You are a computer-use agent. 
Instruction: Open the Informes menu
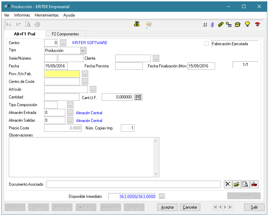point(22,15)
